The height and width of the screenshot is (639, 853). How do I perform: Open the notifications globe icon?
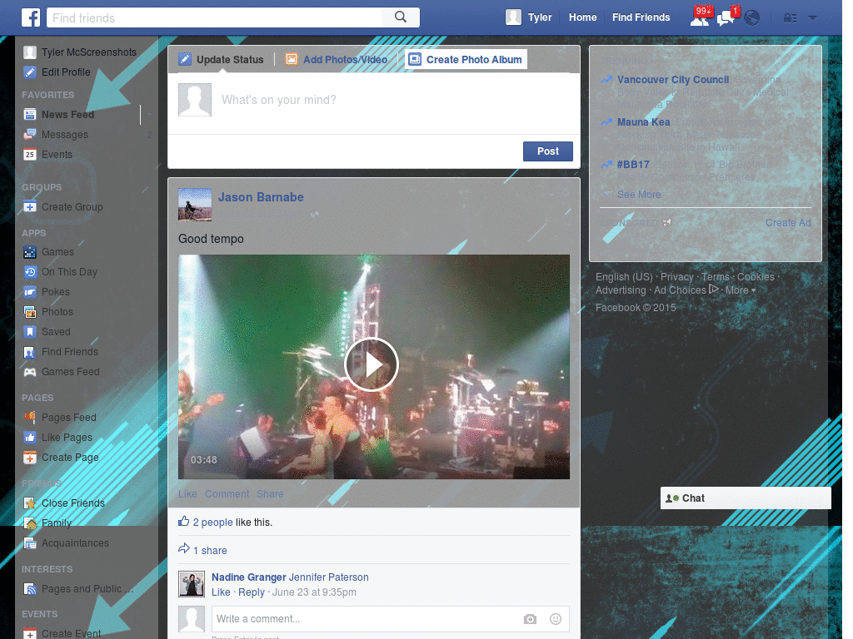coord(752,18)
